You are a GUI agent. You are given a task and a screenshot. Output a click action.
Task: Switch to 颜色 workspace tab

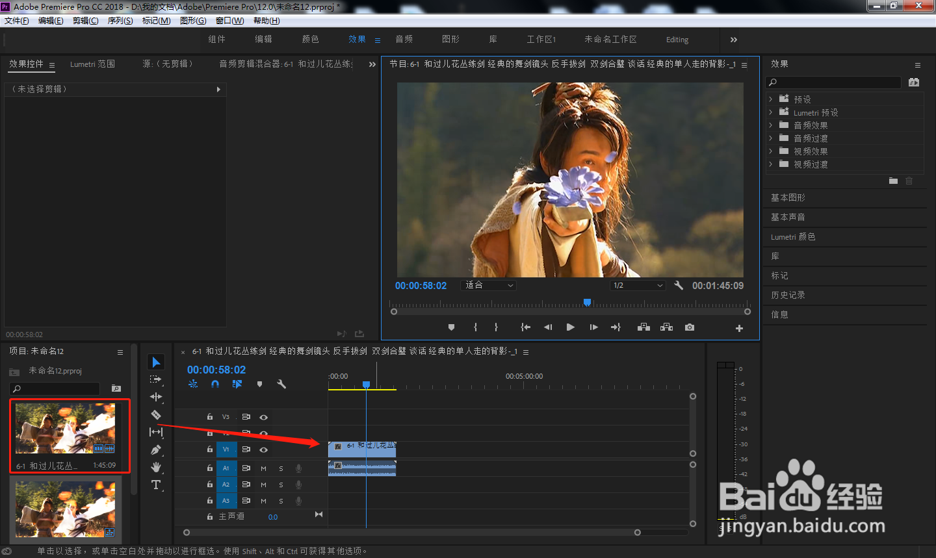pos(311,39)
